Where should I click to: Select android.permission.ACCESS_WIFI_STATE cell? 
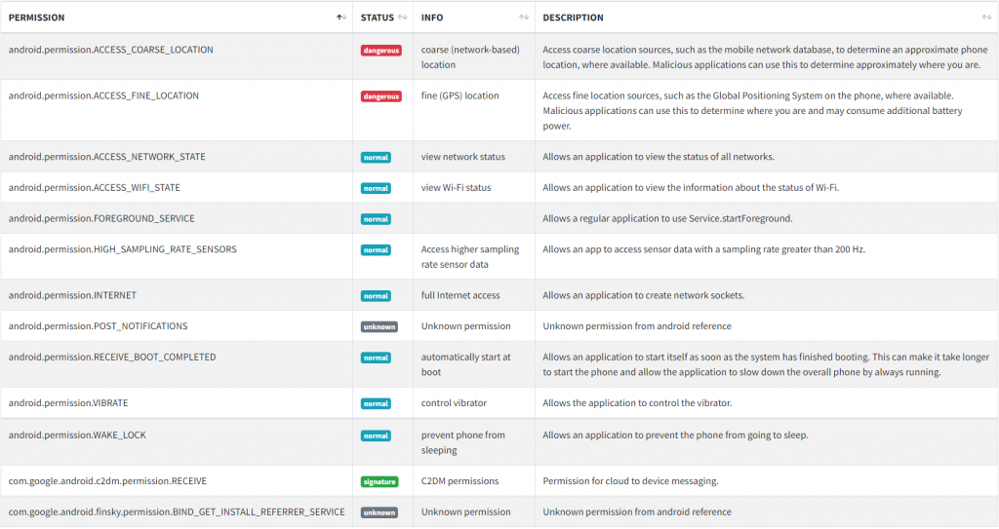click(x=177, y=187)
